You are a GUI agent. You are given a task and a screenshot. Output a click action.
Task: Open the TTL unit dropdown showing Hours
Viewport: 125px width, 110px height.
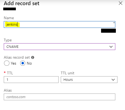[x=89, y=80]
